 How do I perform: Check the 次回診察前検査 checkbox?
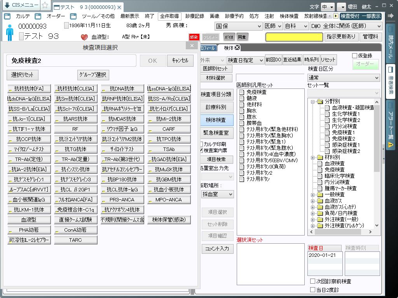click(313, 281)
